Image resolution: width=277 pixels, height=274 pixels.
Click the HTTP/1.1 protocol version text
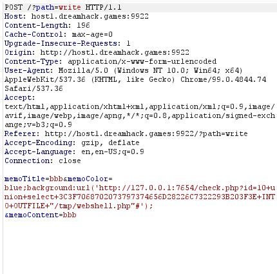(104, 8)
